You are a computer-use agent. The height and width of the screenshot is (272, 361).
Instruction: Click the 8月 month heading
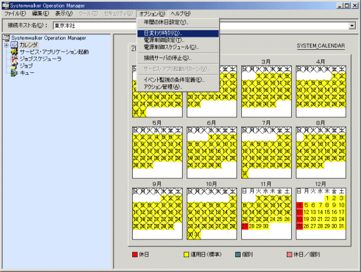[320, 123]
